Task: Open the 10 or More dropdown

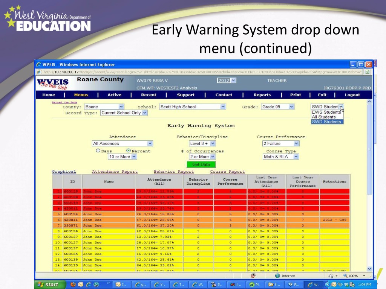Action: click(x=123, y=157)
